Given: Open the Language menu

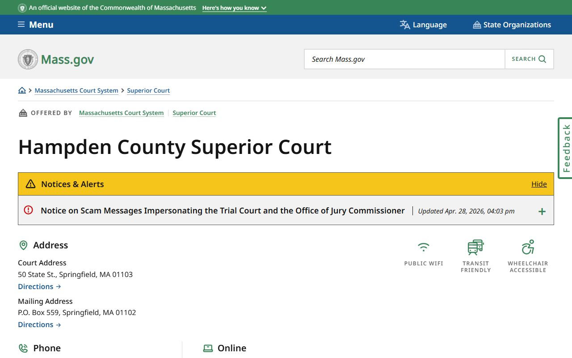Looking at the screenshot, I should 423,25.
